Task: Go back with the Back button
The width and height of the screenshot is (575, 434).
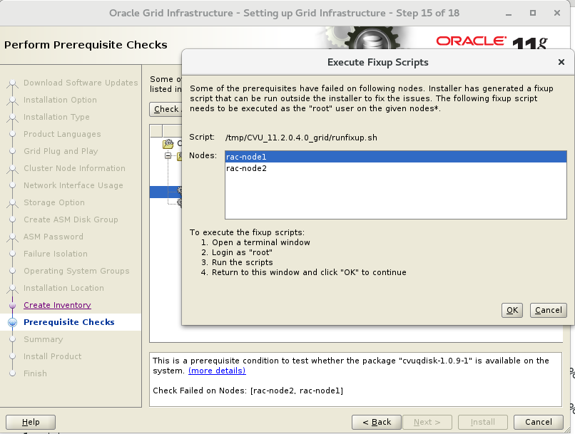Action: (377, 422)
